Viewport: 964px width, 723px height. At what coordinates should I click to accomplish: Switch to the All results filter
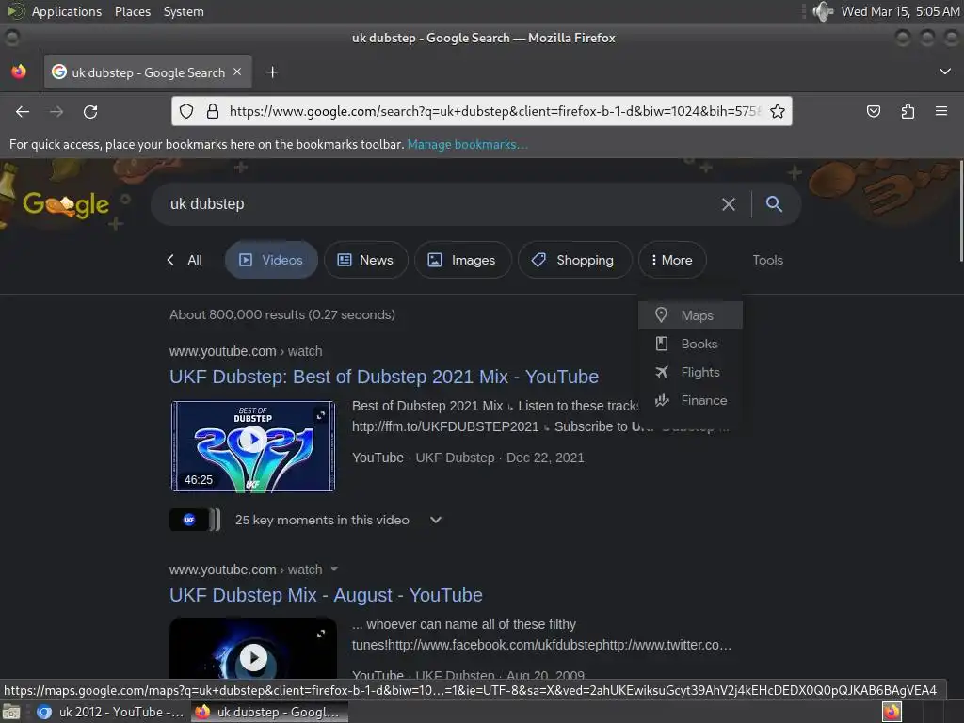194,260
